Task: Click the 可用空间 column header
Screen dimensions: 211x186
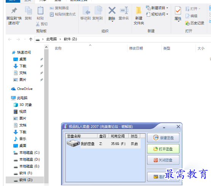Action: pos(119,136)
